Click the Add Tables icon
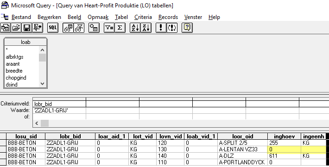The image size is (329, 167). pyautogui.click(x=94, y=28)
